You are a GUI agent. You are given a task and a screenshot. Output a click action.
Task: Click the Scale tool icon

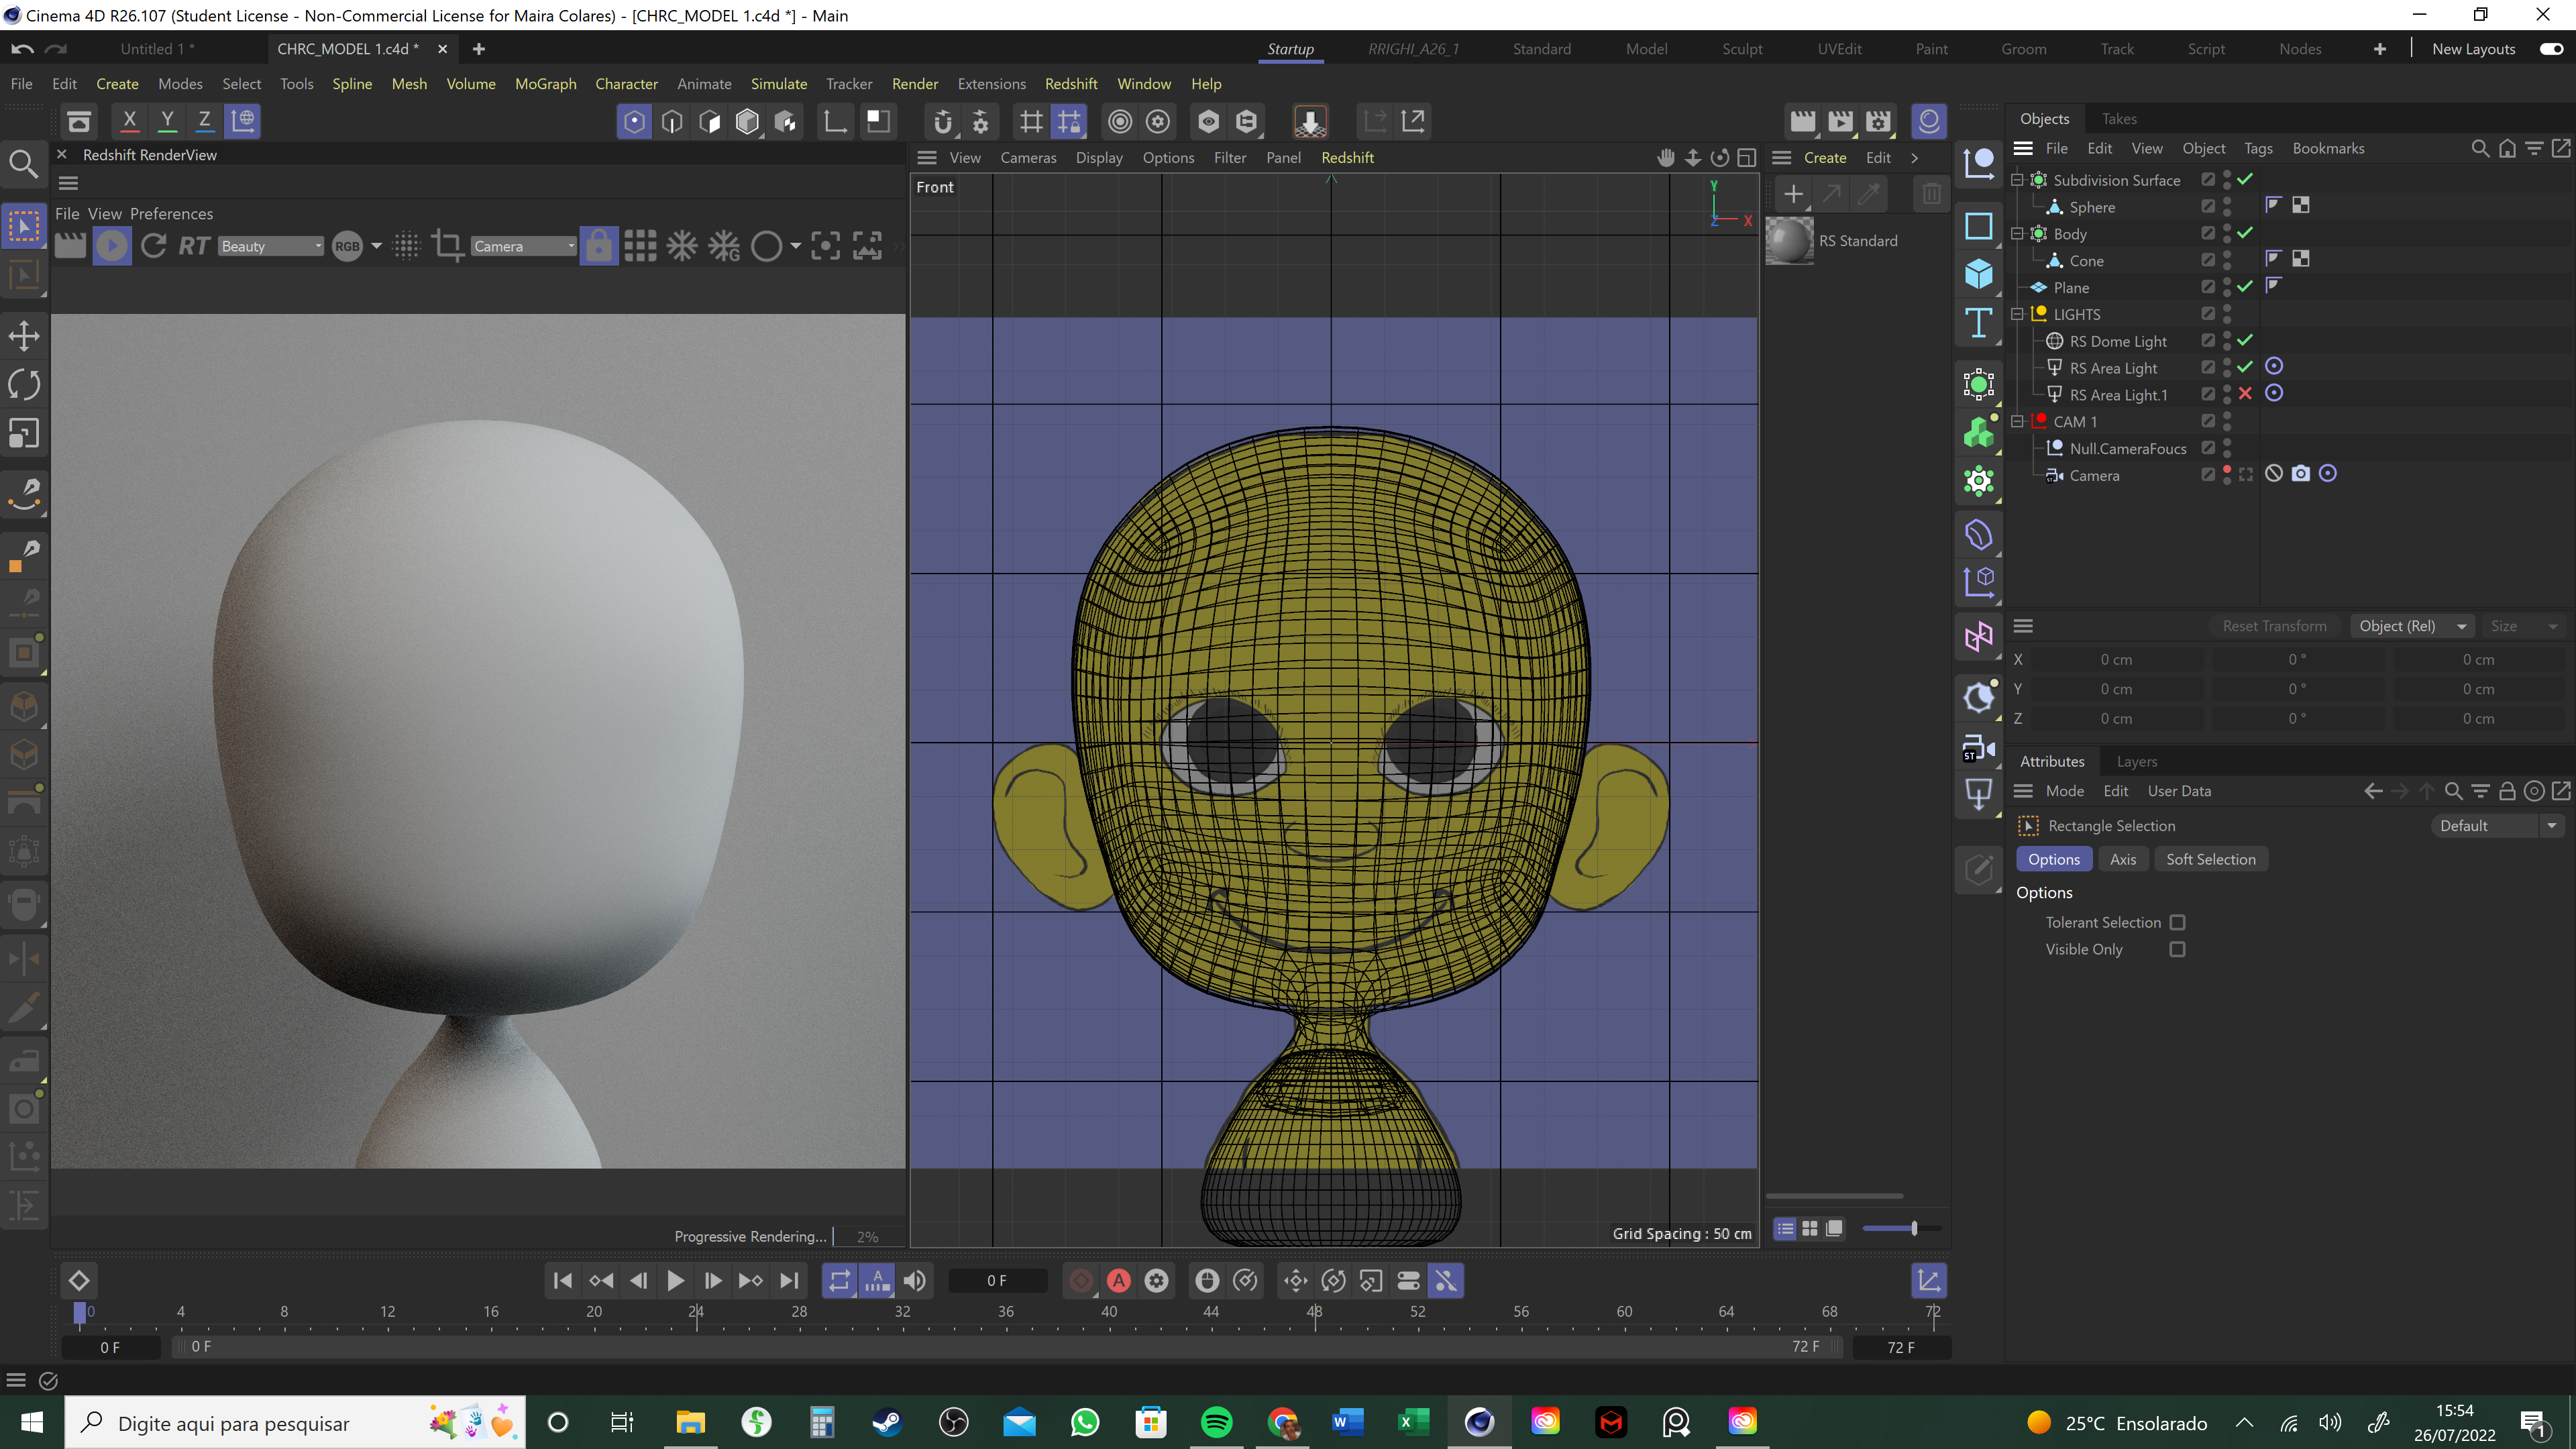click(x=24, y=434)
